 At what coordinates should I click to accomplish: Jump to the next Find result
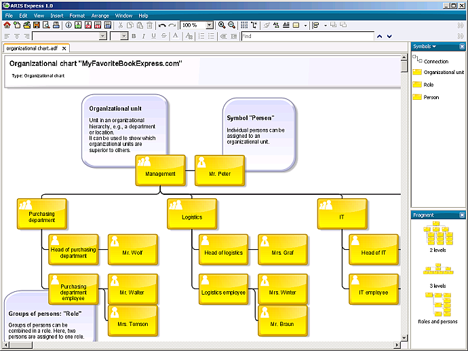click(389, 37)
